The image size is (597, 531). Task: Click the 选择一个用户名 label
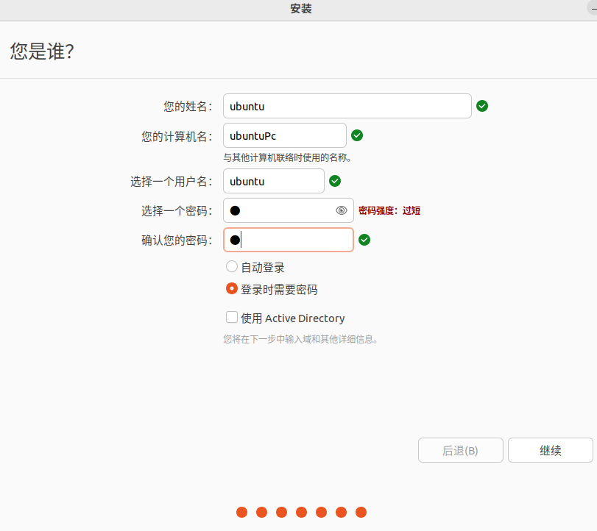tap(172, 182)
